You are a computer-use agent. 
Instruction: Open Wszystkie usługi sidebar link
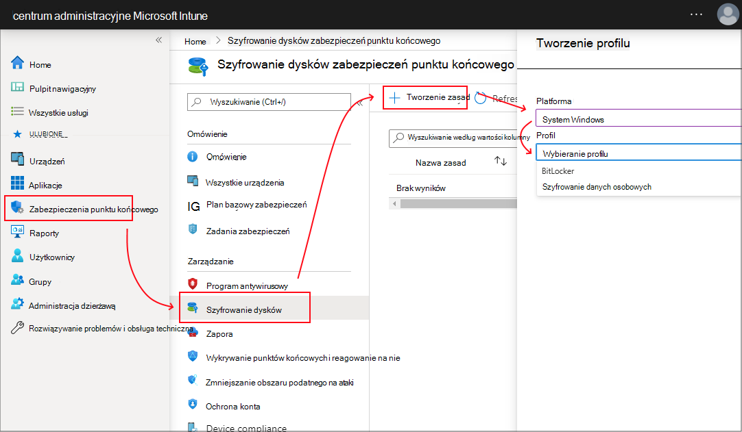[x=58, y=112]
